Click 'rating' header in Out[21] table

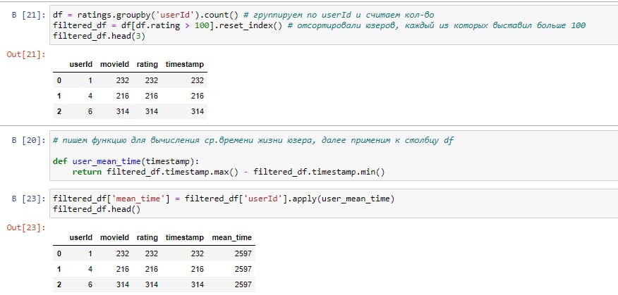(x=147, y=65)
